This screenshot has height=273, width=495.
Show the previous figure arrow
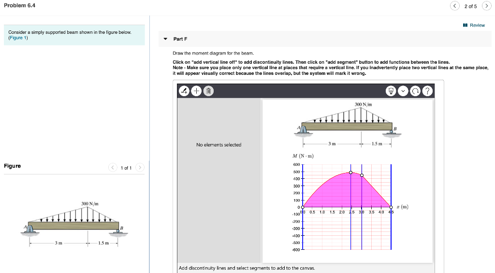click(x=113, y=167)
